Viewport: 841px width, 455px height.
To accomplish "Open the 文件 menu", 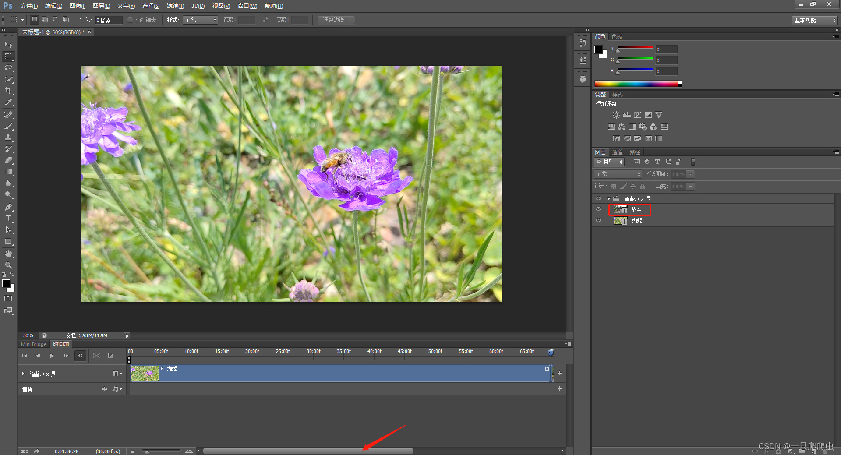I will [29, 6].
